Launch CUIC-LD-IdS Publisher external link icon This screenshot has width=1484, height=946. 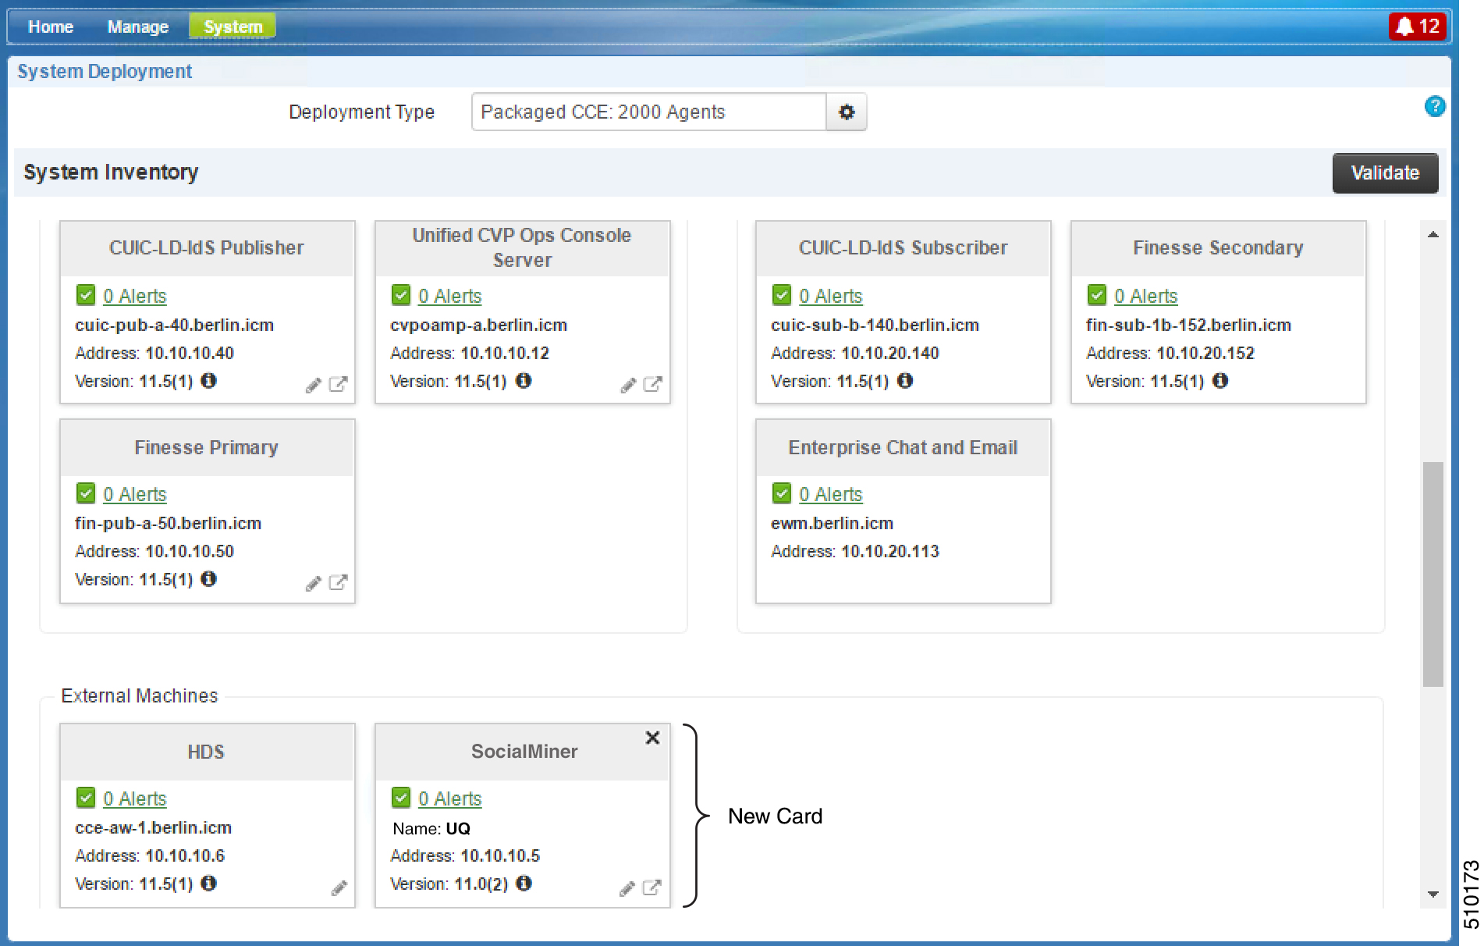coord(338,384)
